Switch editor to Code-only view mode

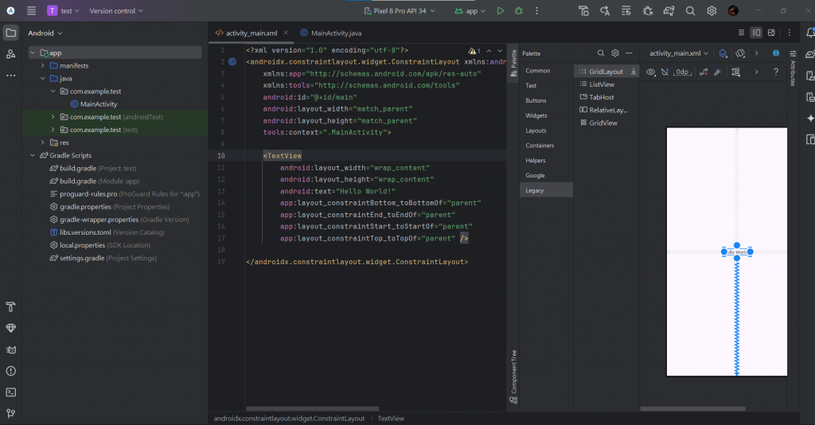pos(742,33)
